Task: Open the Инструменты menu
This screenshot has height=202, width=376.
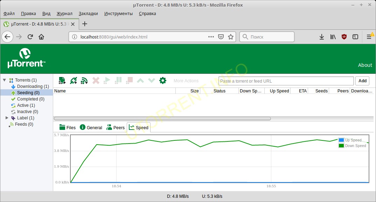Action: pos(118,14)
